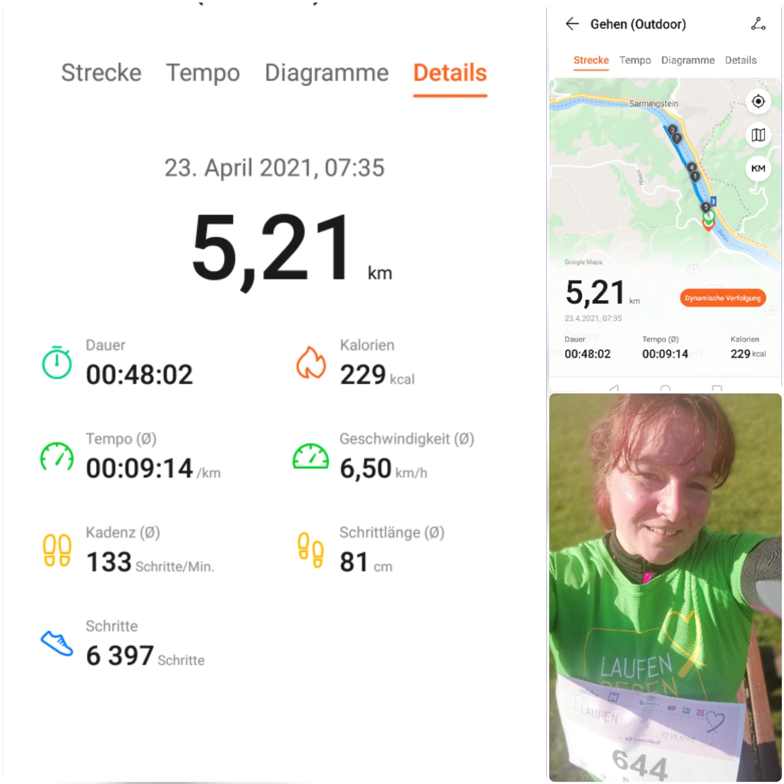Click the Sarmingstein label on the map
Viewport: 784px width, 784px height.
click(653, 103)
